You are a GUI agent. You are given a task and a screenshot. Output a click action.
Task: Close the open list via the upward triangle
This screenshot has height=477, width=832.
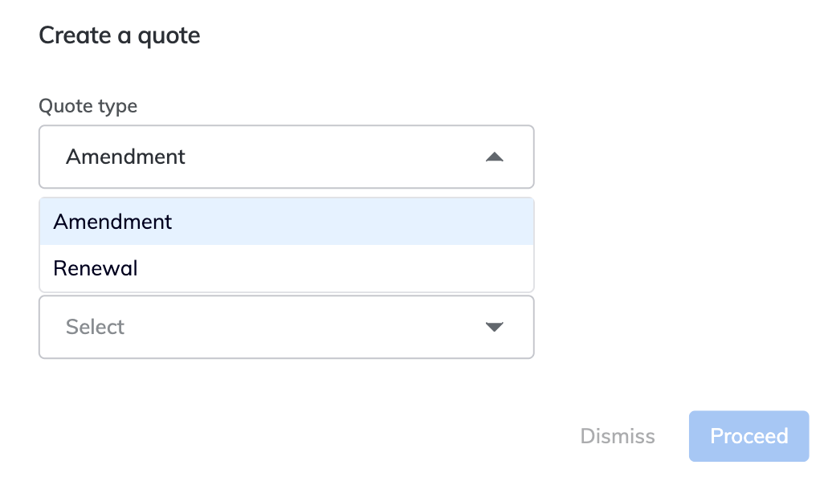[x=495, y=157]
